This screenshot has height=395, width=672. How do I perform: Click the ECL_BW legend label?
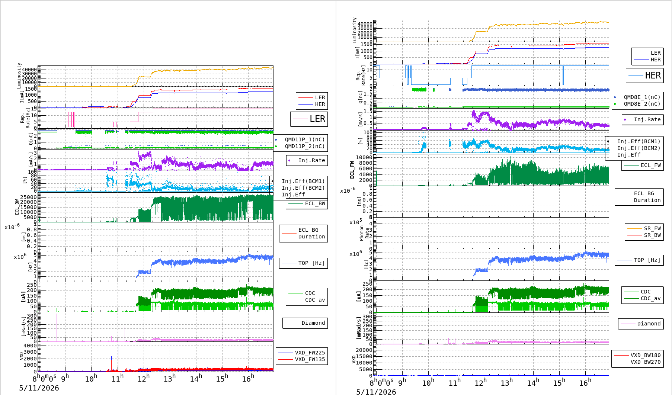click(315, 203)
